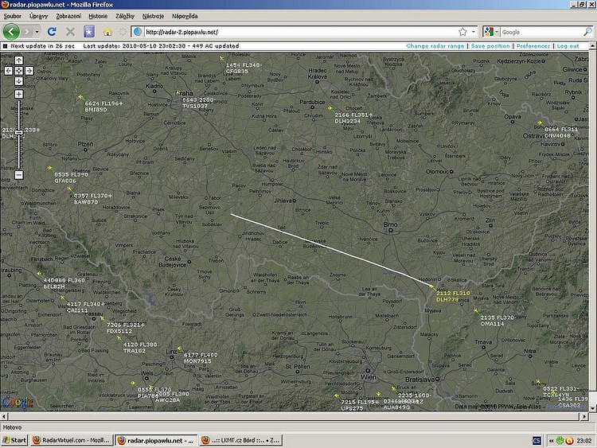
Task: Click the Google search input box
Action: click(541, 32)
